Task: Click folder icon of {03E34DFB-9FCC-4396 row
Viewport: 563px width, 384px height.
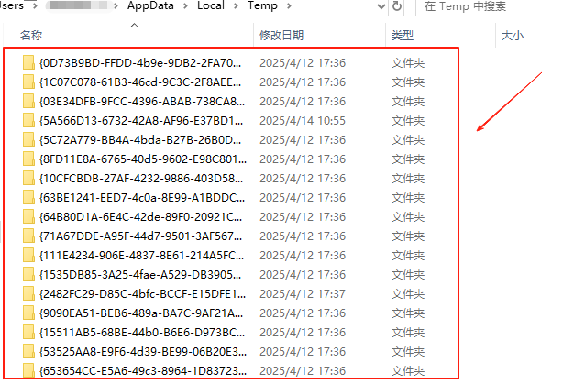Action: tap(28, 101)
